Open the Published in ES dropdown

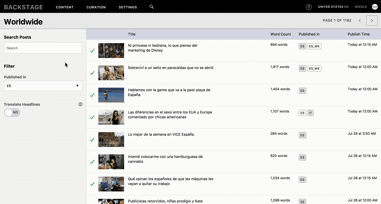coord(43,86)
